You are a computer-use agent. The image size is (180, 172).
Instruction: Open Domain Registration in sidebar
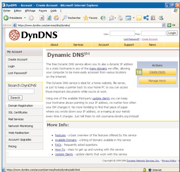tap(24, 106)
